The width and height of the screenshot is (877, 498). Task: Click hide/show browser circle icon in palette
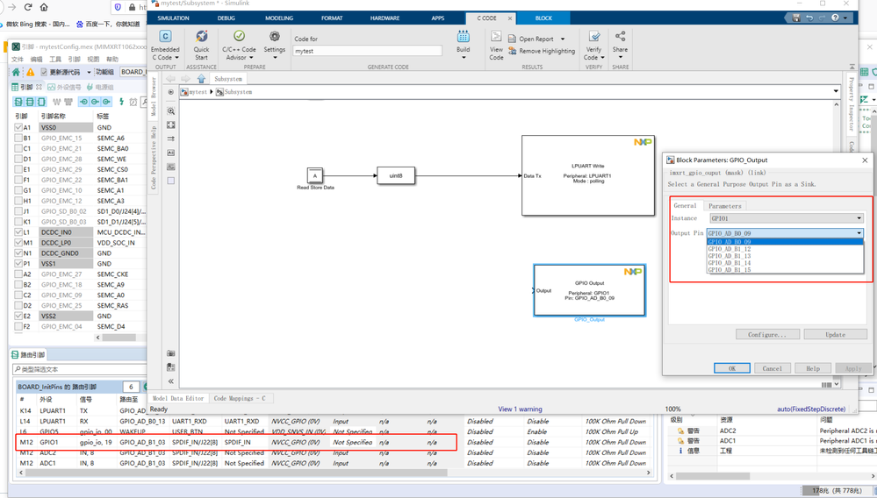[x=171, y=91]
